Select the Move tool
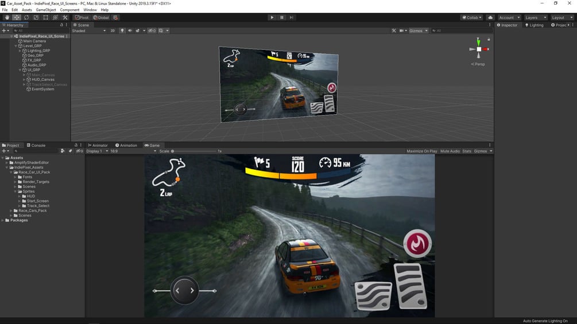The width and height of the screenshot is (577, 324). (17, 17)
